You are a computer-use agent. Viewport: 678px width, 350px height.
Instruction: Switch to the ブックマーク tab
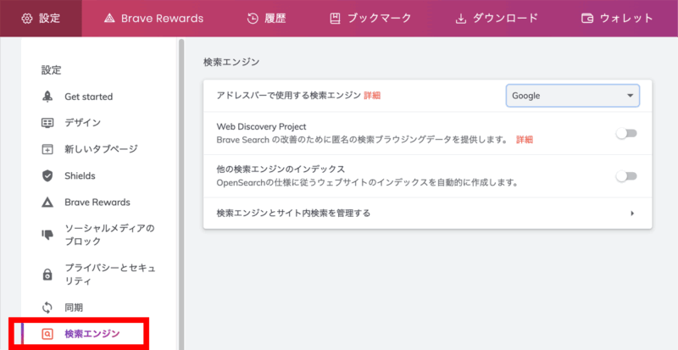(x=370, y=18)
